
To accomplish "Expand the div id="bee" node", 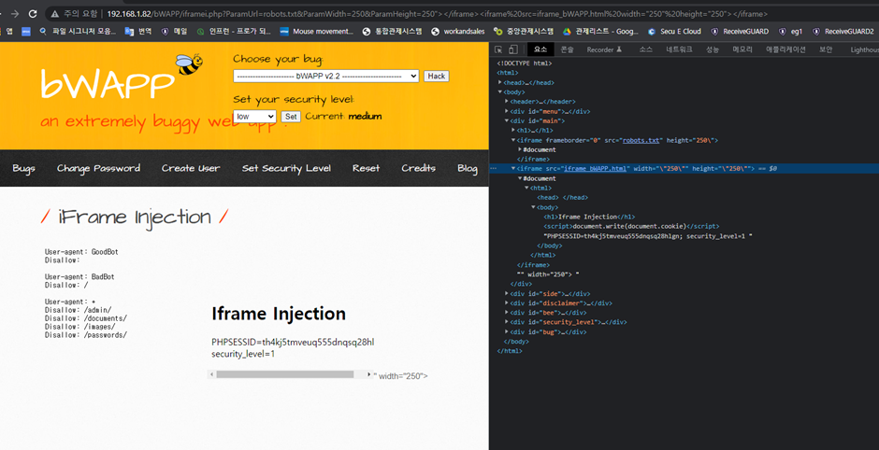I will [507, 313].
